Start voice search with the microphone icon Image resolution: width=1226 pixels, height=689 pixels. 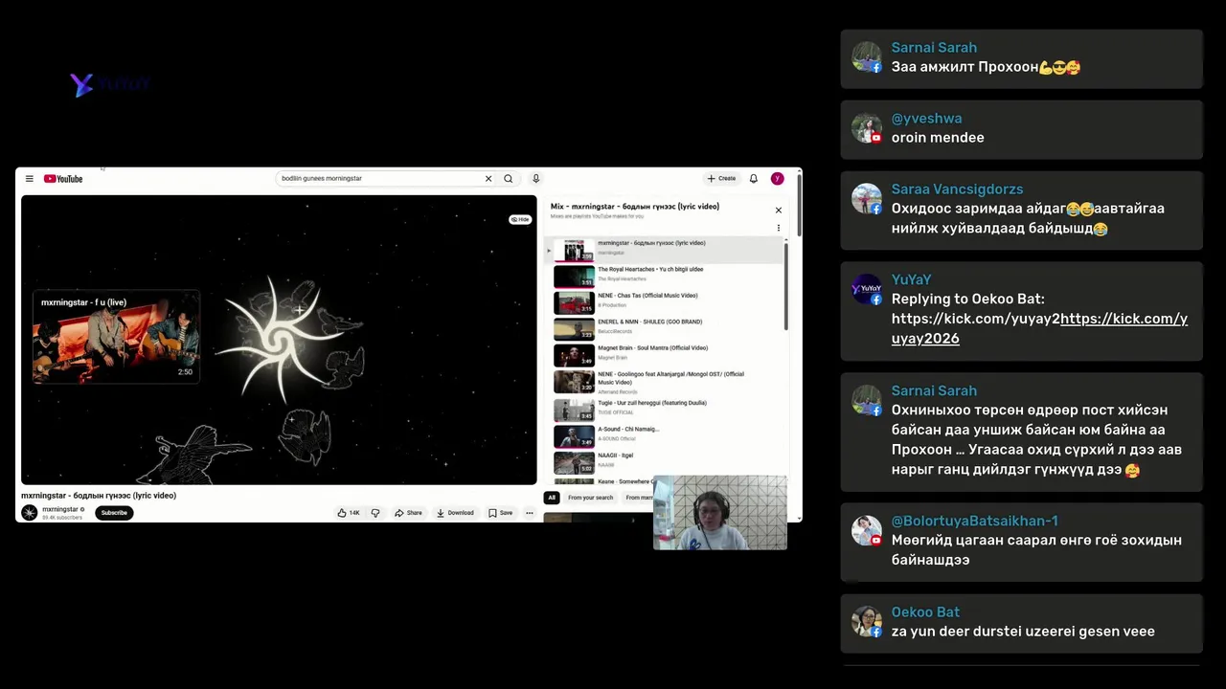point(536,179)
